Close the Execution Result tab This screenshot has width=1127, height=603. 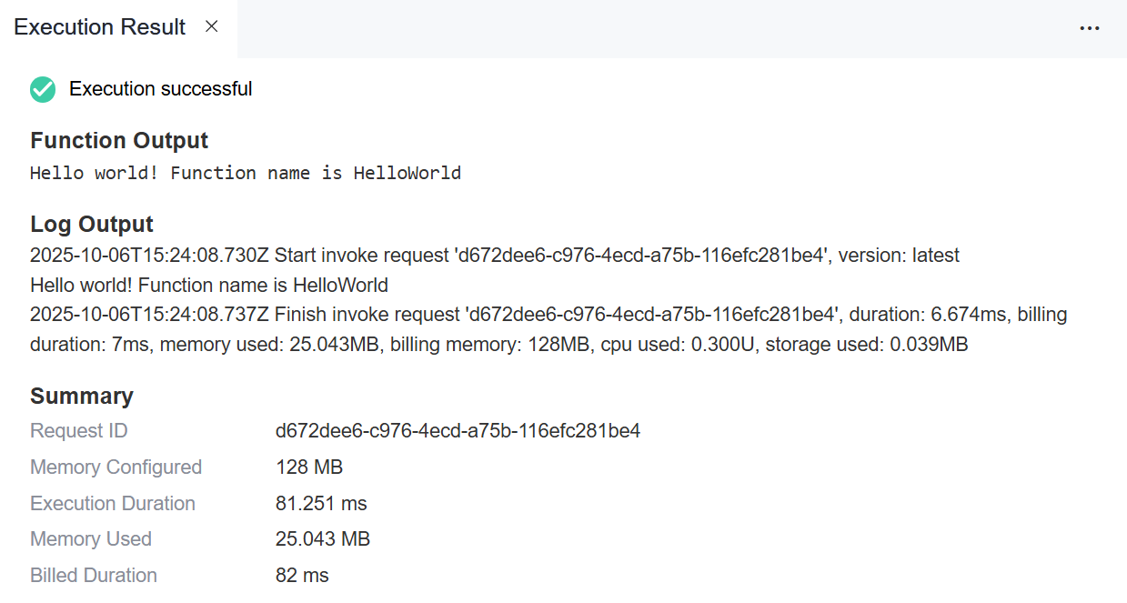(x=212, y=27)
